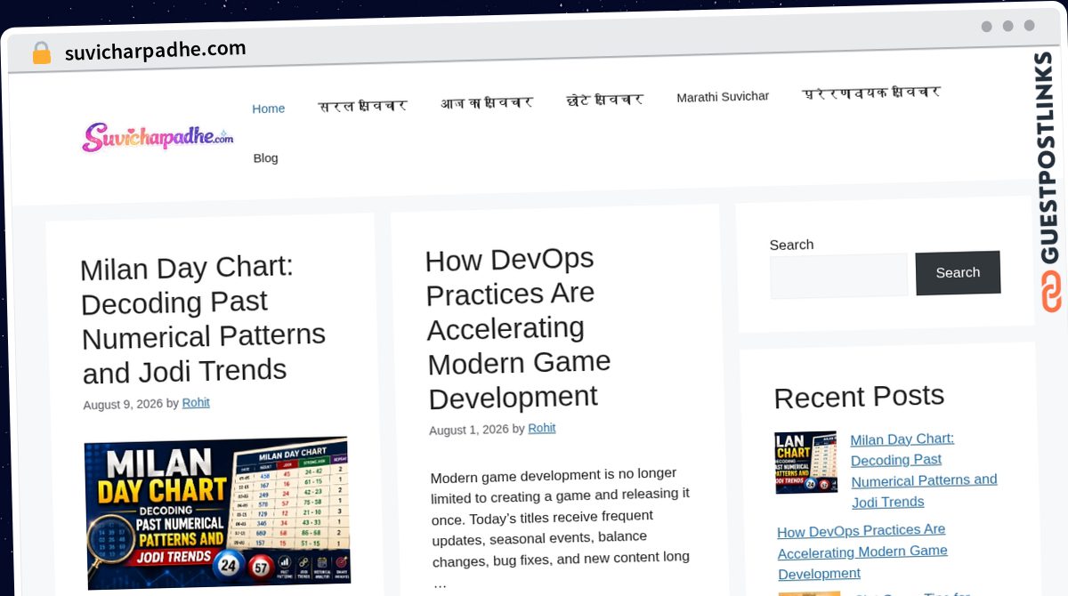Click the Search label above the field
The height and width of the screenshot is (596, 1068).
(791, 245)
